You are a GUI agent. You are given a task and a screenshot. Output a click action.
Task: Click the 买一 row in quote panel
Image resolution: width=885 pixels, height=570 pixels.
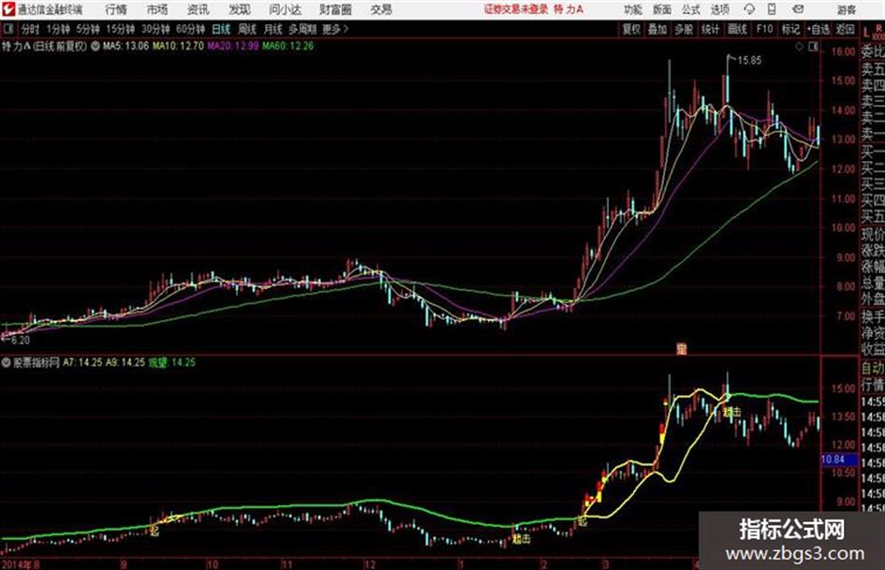click(x=873, y=151)
